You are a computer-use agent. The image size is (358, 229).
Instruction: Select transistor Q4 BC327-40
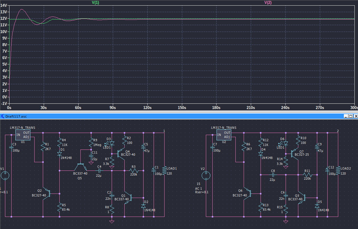pos(121,154)
